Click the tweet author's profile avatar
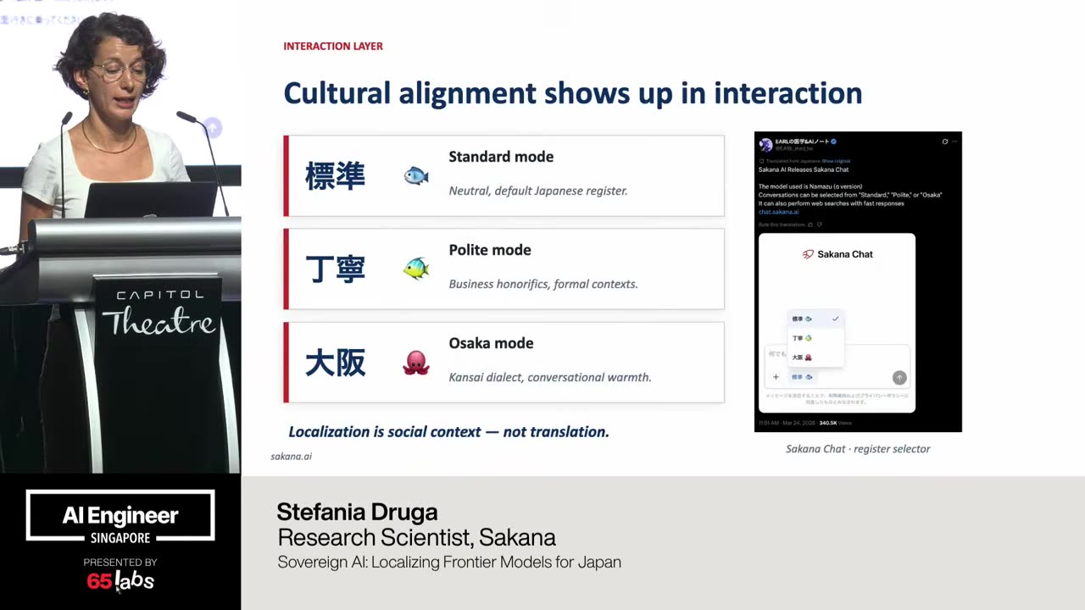1085x610 pixels. pos(765,144)
